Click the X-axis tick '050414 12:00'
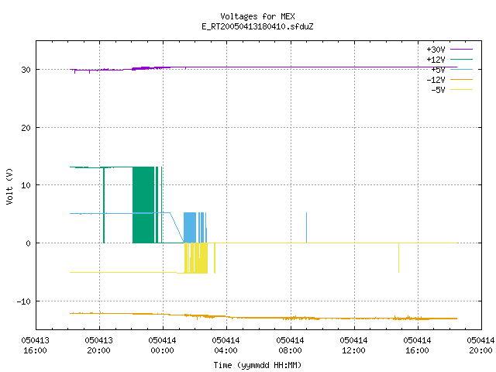Viewport: 496px width, 372px height. pos(353,345)
